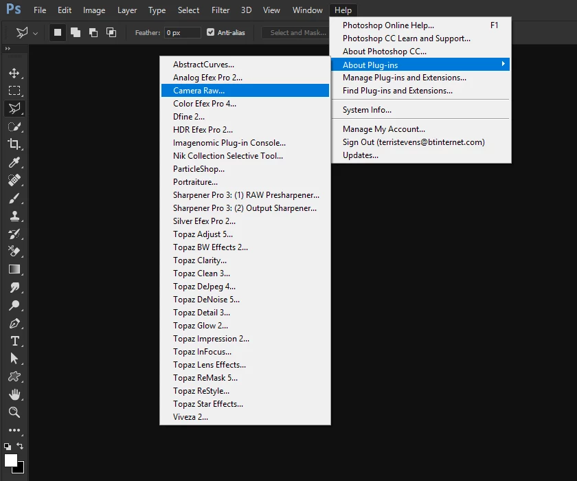Viewport: 577px width, 481px height.
Task: Click the Photoshop Ps logo
Action: coord(14,9)
